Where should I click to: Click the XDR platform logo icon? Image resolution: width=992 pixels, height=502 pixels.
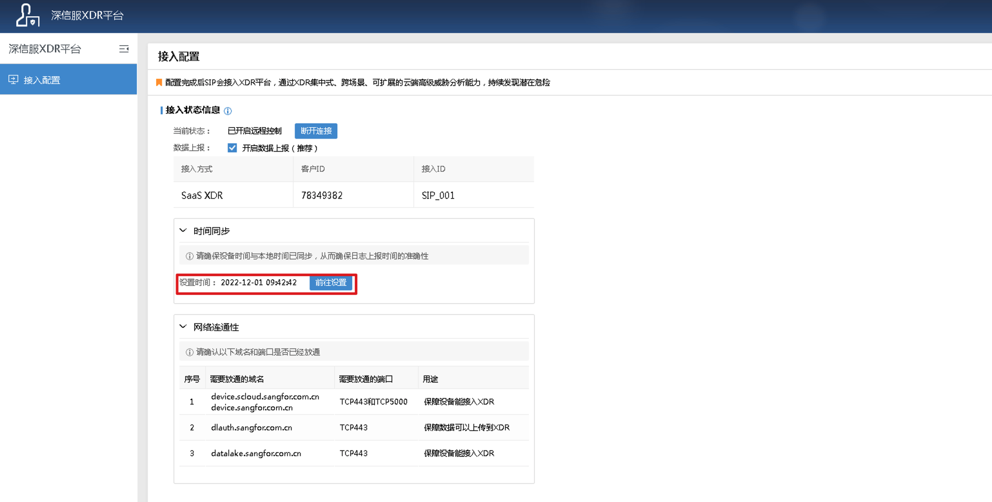[x=26, y=16]
